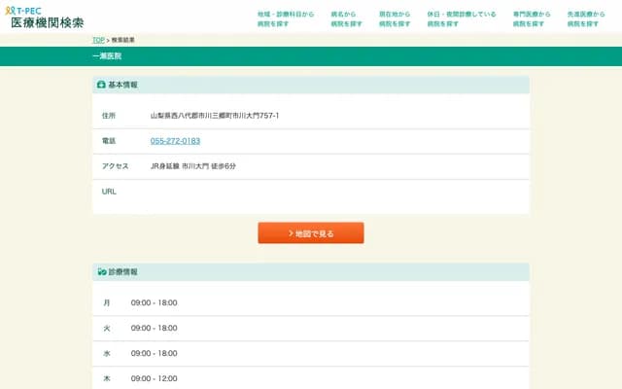Open 専門医療から病院を探す navigation item
This screenshot has height=389, width=622.
click(x=531, y=18)
